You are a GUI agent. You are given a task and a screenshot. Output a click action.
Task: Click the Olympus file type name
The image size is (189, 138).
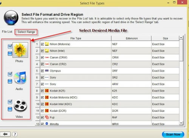pos(55,71)
